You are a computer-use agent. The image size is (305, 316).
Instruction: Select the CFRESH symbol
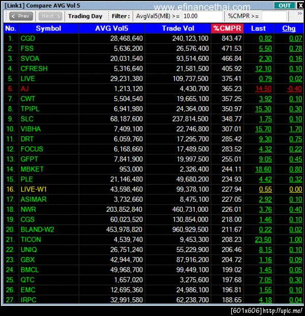pos(34,69)
